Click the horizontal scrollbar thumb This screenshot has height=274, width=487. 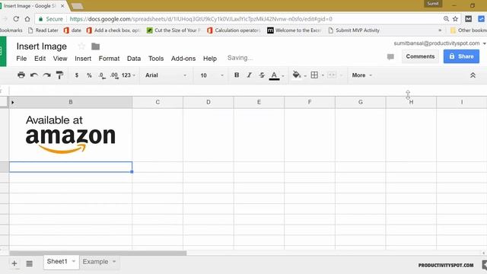coord(98,253)
